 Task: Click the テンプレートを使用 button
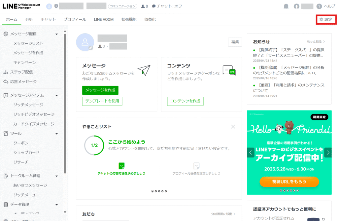point(102,101)
